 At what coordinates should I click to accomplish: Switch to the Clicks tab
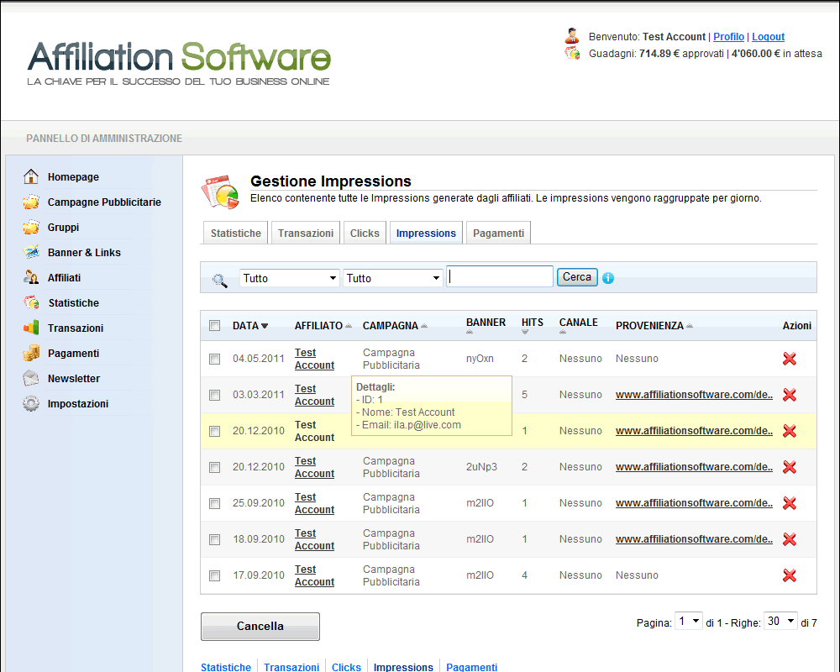[365, 234]
